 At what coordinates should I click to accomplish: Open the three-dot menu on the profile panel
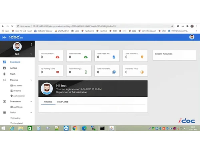coord(31,44)
